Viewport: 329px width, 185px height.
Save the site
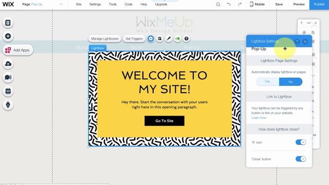279,4
